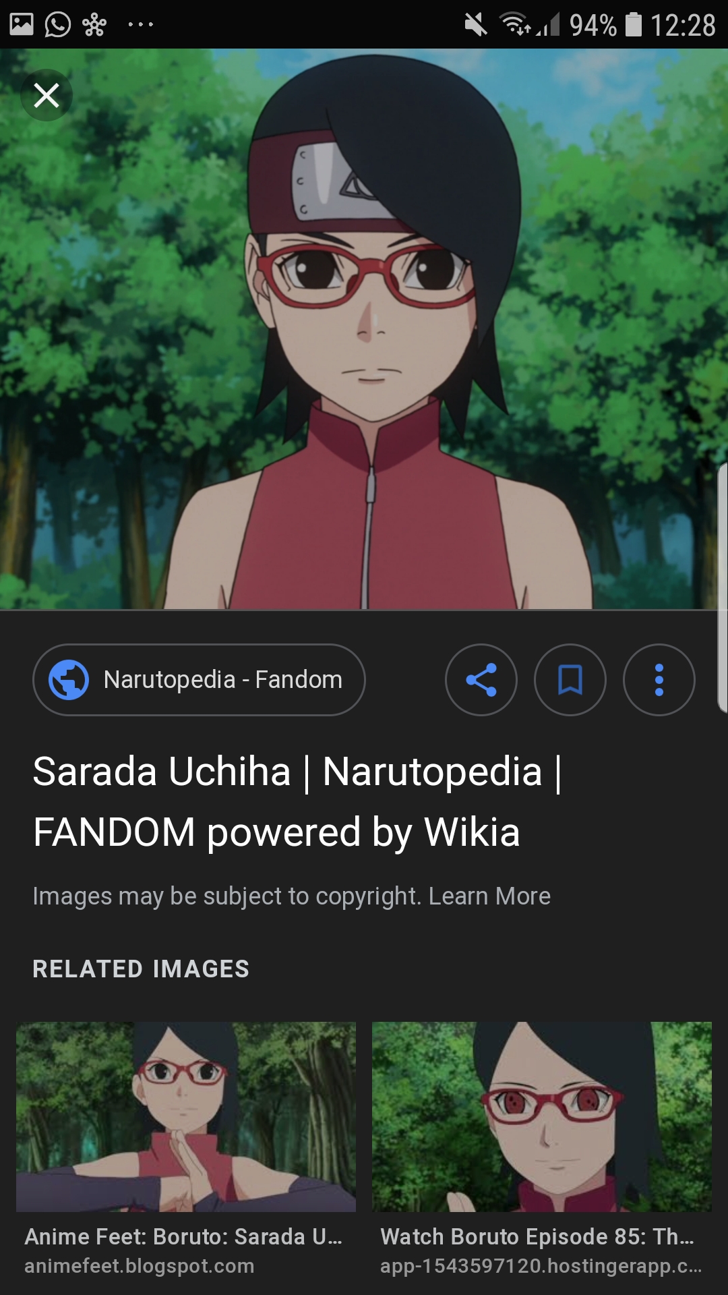View the main Sarada Uchiha image
The width and height of the screenshot is (728, 1295).
(364, 329)
